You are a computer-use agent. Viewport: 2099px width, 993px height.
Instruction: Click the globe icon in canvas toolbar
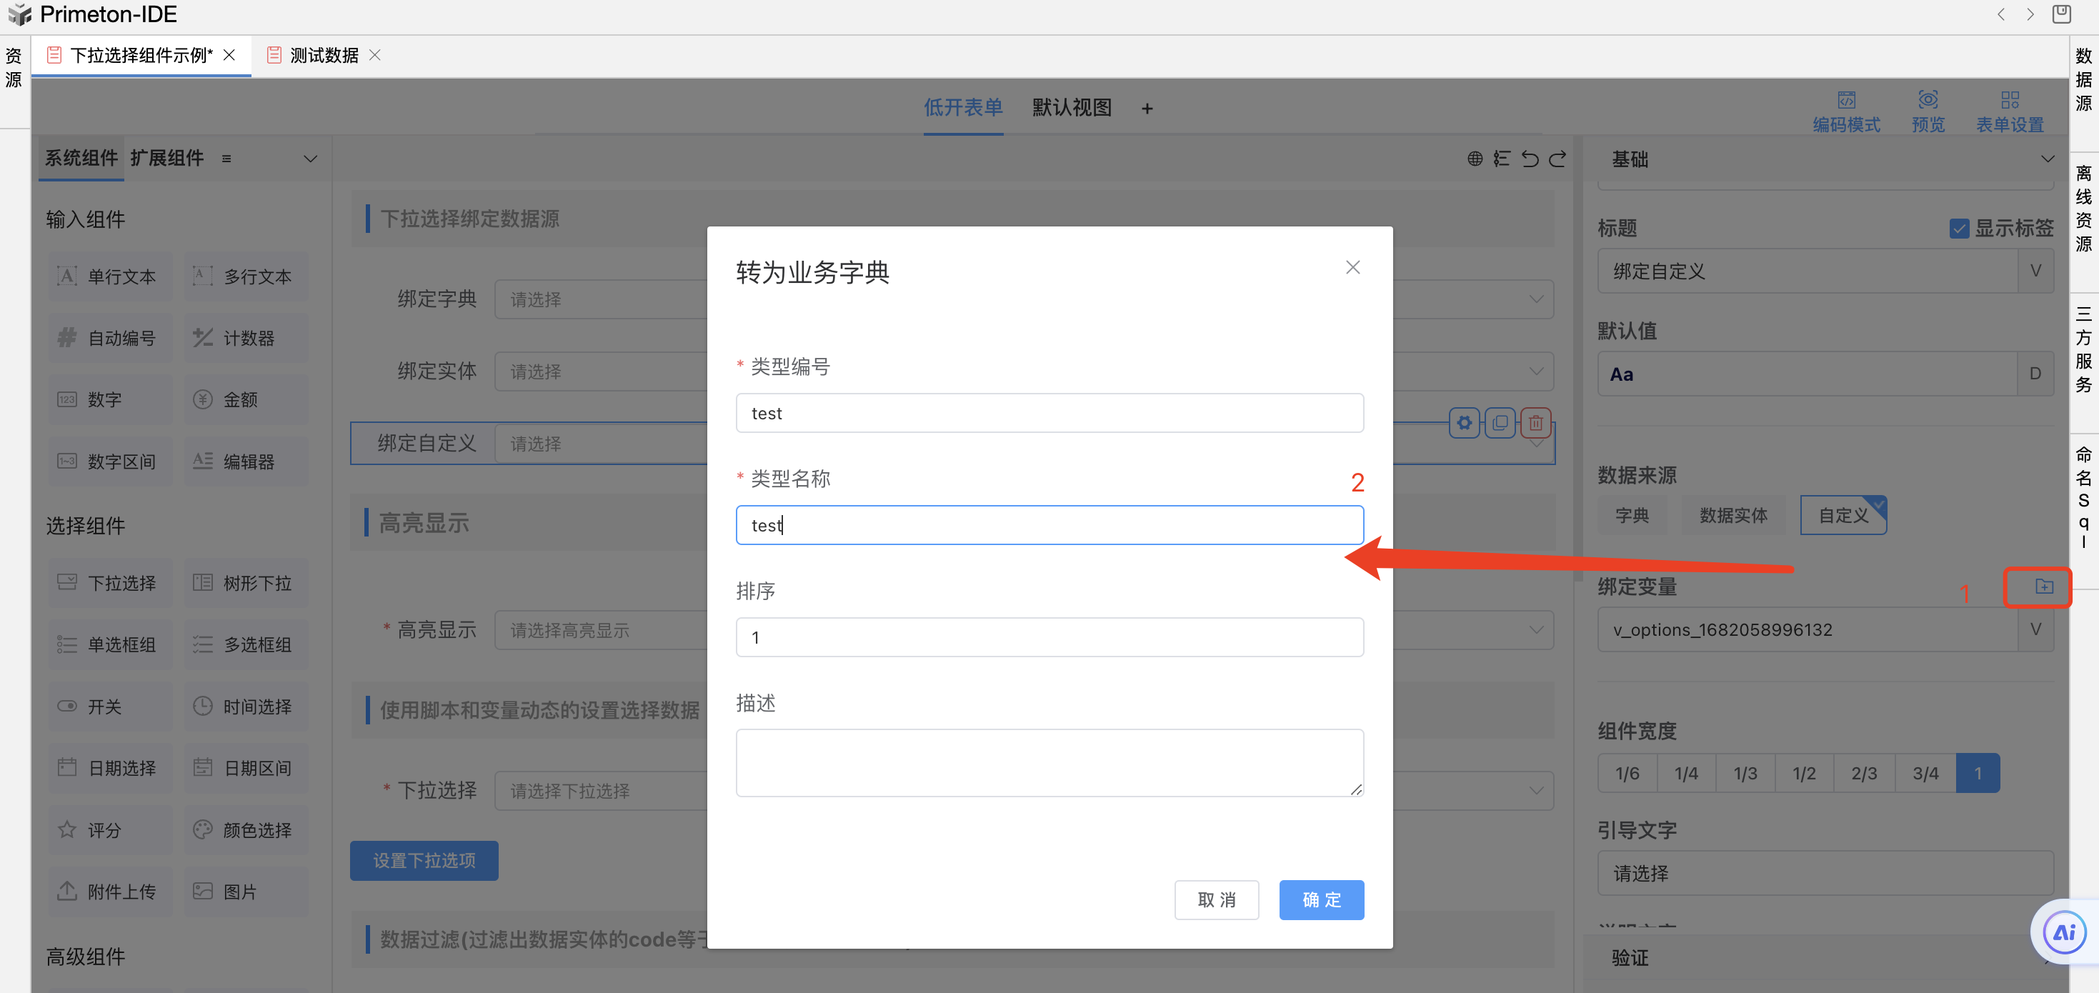pos(1474,159)
